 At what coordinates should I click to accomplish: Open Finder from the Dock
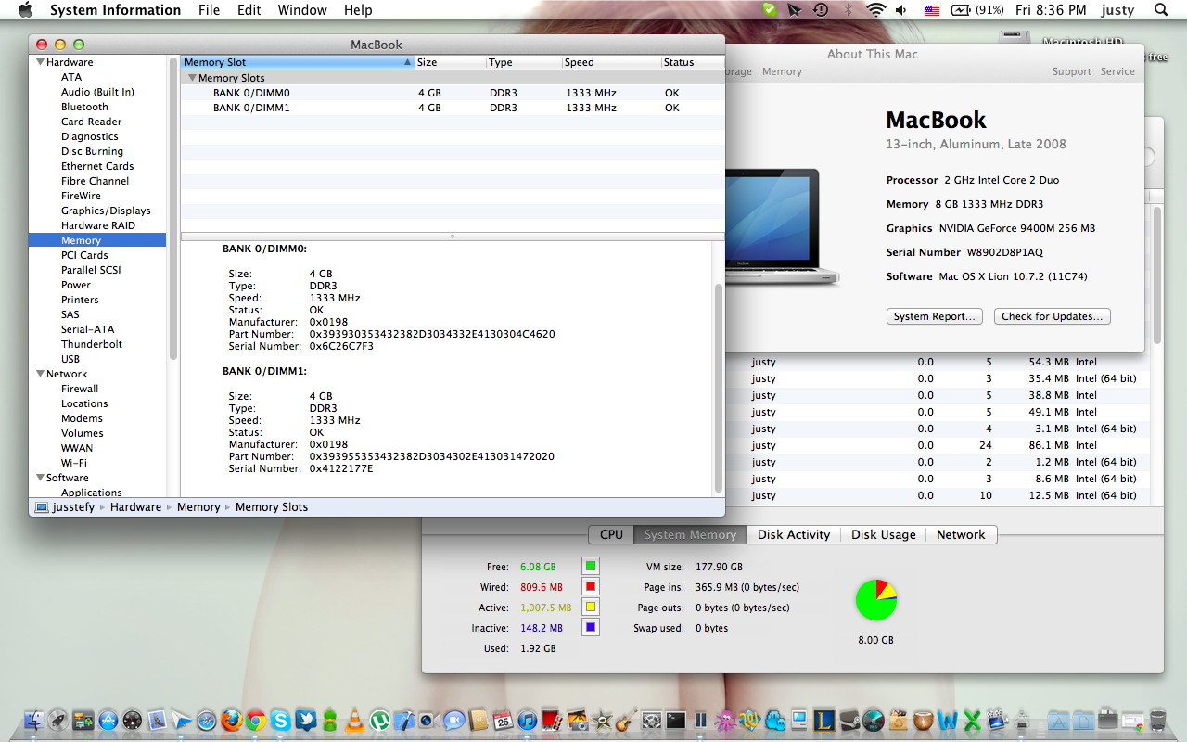pyautogui.click(x=33, y=720)
